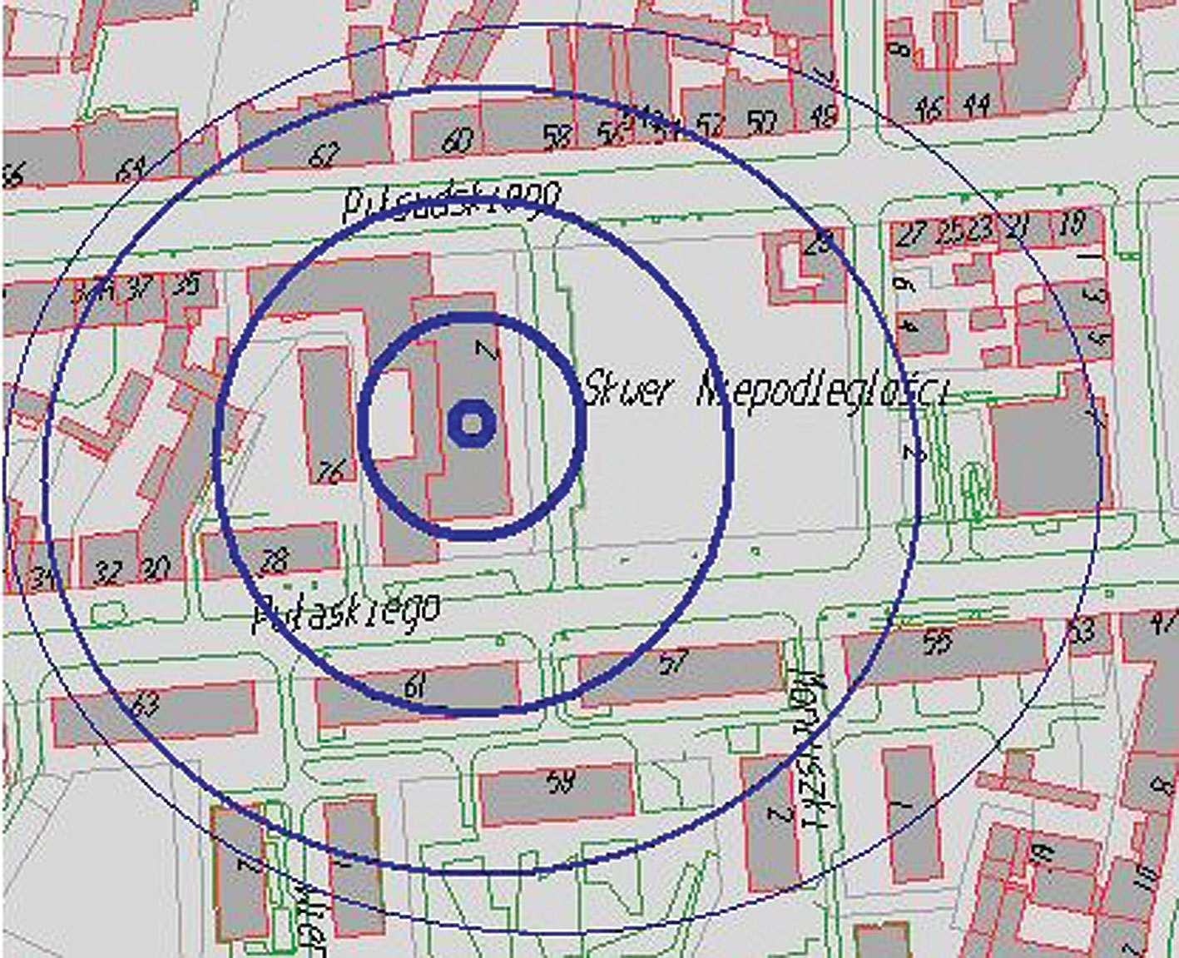
Task: Click building number 28
Action: (x=274, y=562)
